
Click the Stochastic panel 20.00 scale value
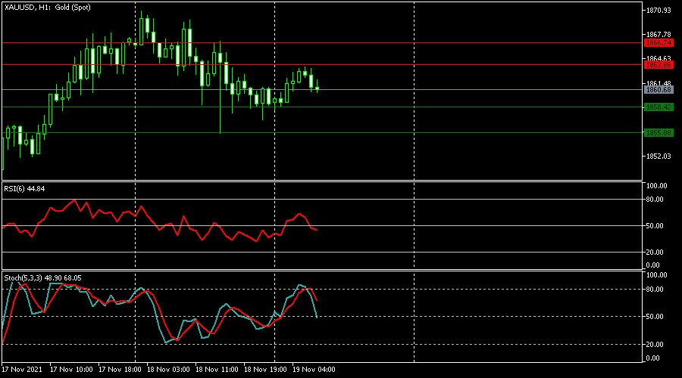point(655,345)
